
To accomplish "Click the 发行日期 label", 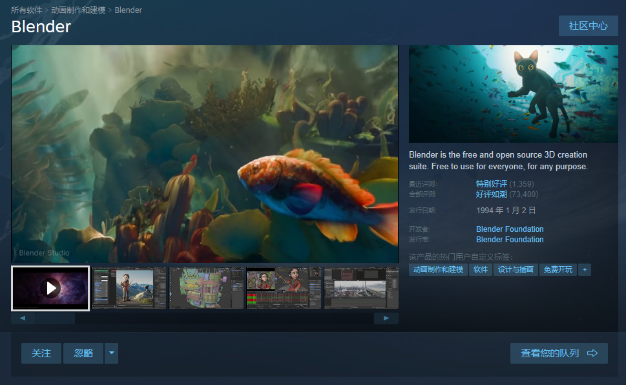I will 423,211.
